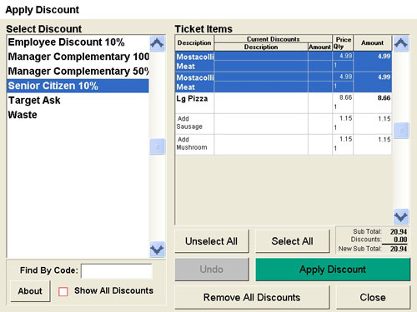Click the ticket items scroll-up arrow
The width and height of the screenshot is (417, 312).
401,43
